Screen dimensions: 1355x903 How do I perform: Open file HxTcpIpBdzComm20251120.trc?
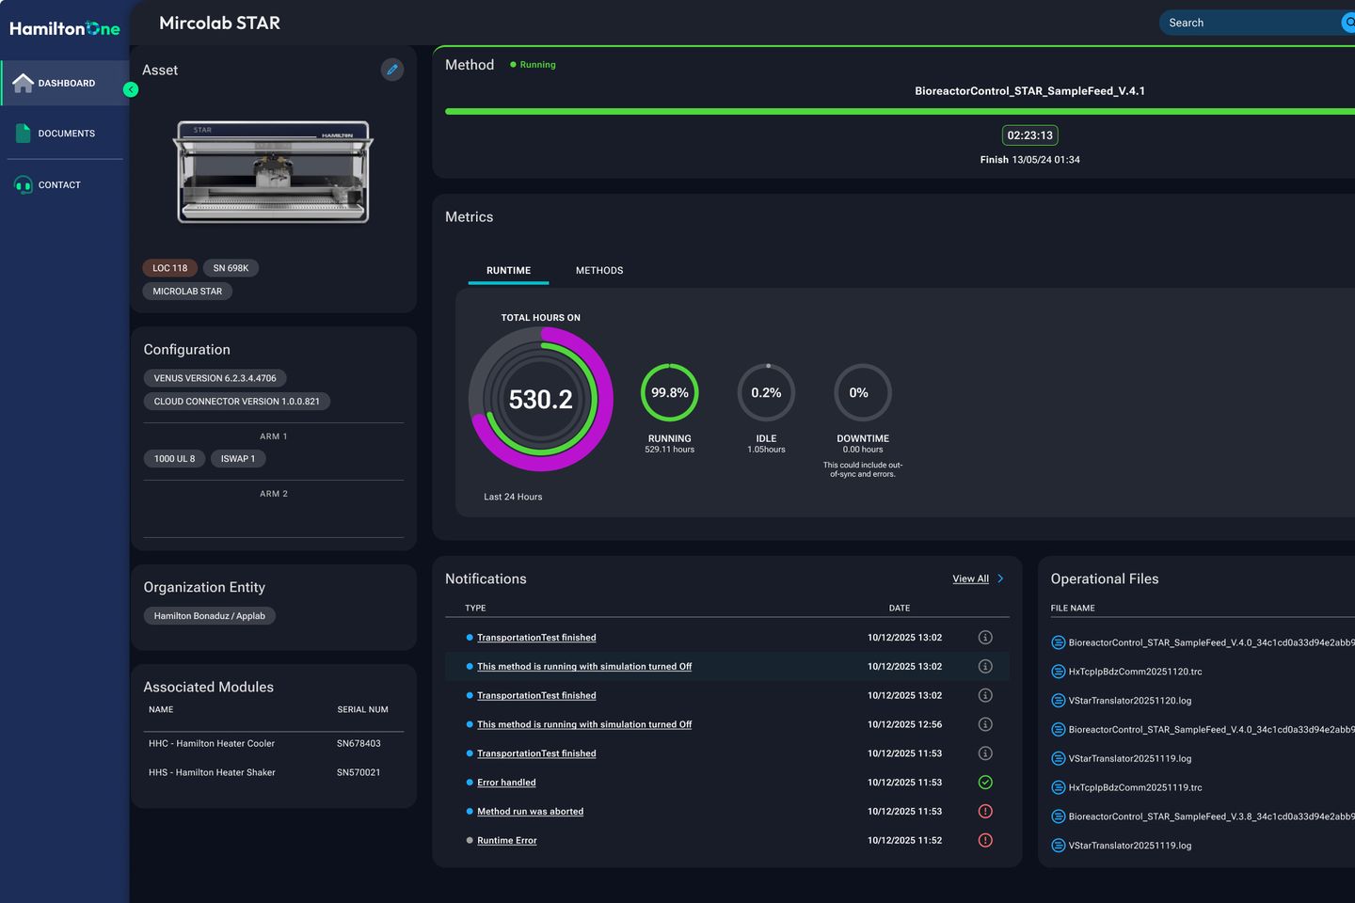(1135, 672)
